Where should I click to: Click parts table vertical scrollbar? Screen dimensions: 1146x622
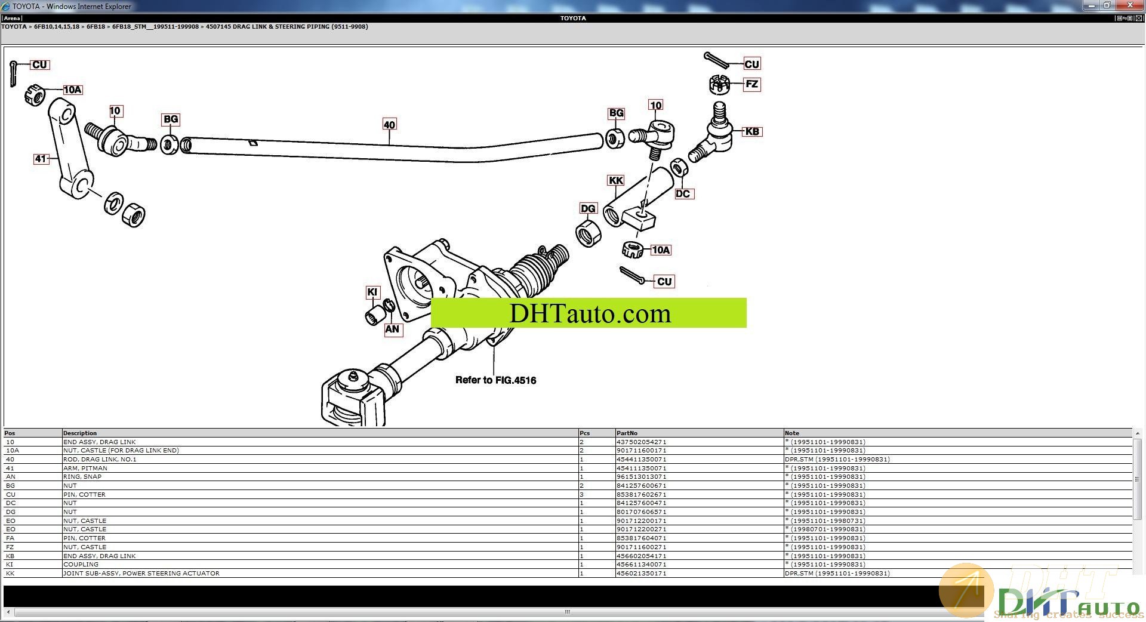1138,479
